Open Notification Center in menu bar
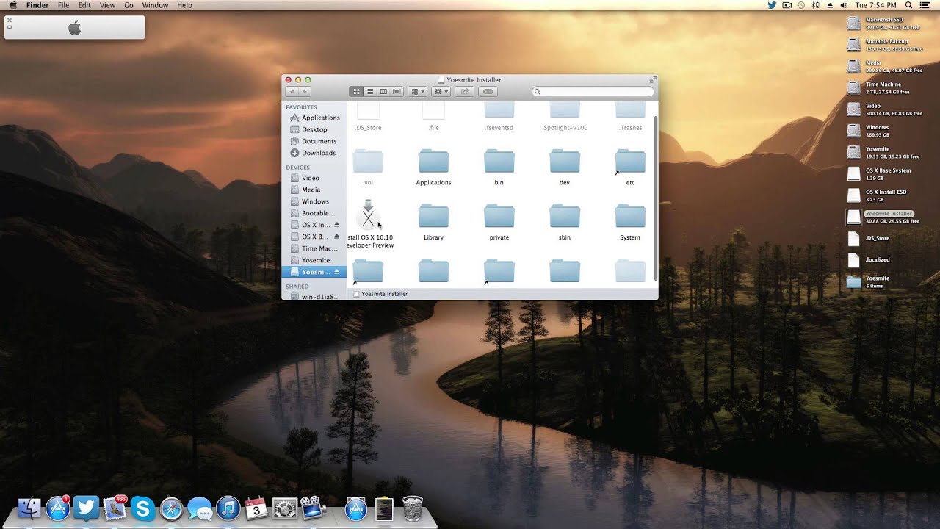This screenshot has width=940, height=529. pyautogui.click(x=925, y=5)
